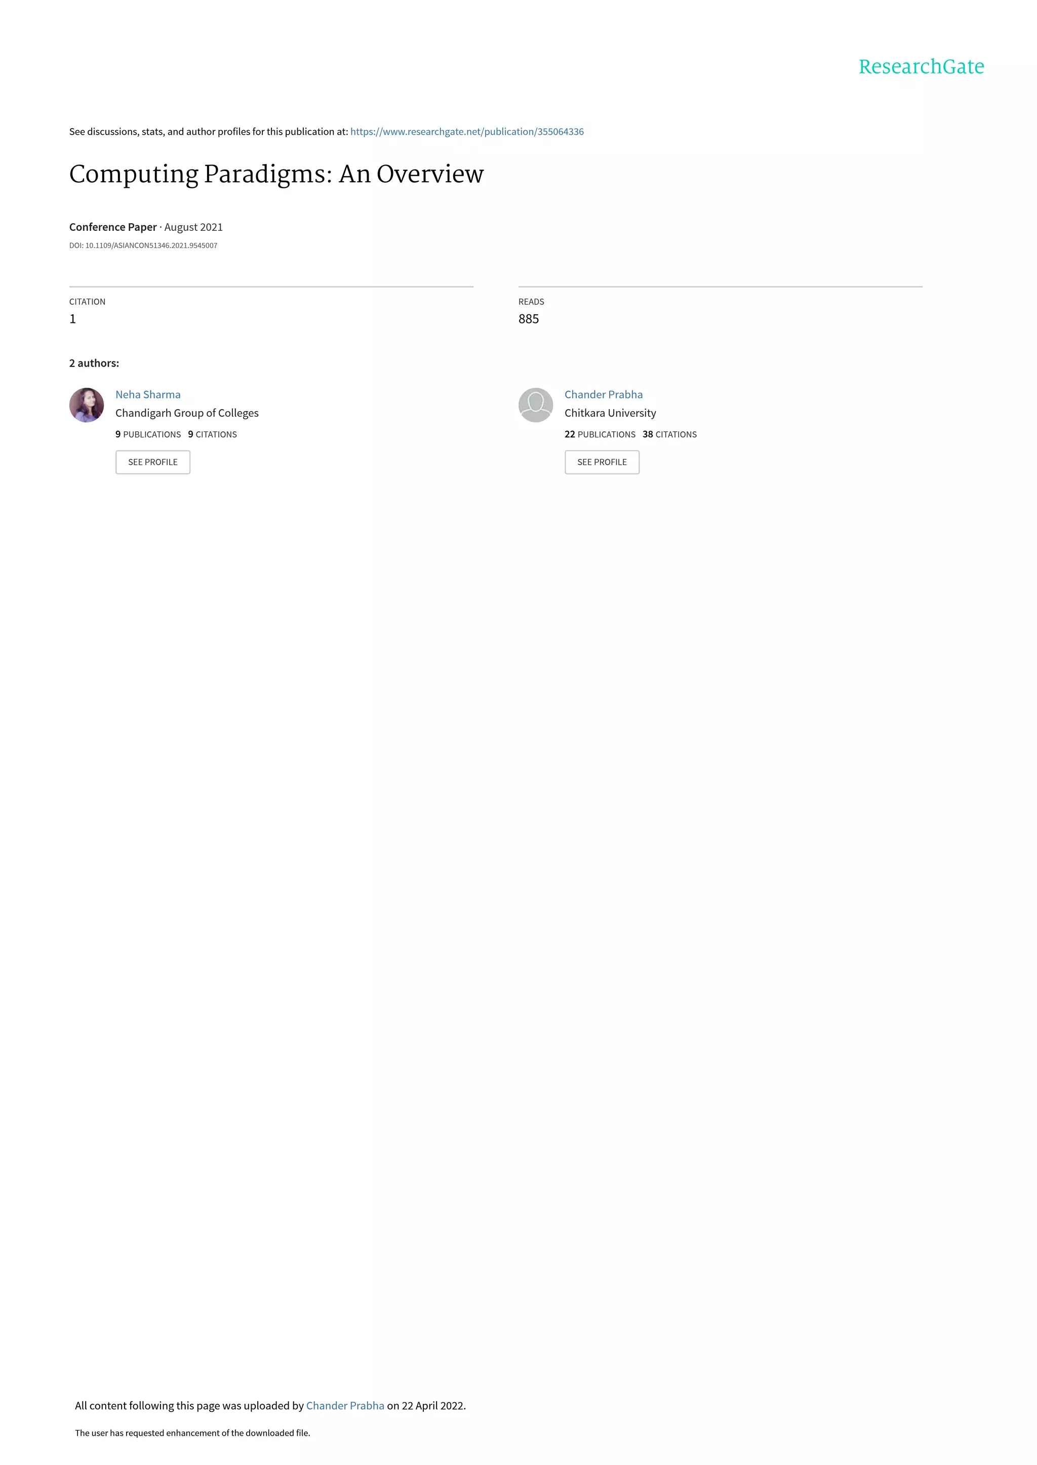Image resolution: width=1037 pixels, height=1465 pixels.
Task: Click Neha Sharma's 9 PUBLICATIONS stat
Action: click(x=148, y=434)
